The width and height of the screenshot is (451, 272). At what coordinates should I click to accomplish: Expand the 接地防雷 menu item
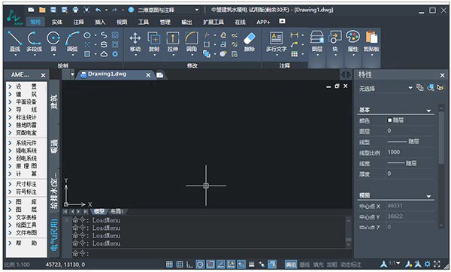[x=26, y=125]
